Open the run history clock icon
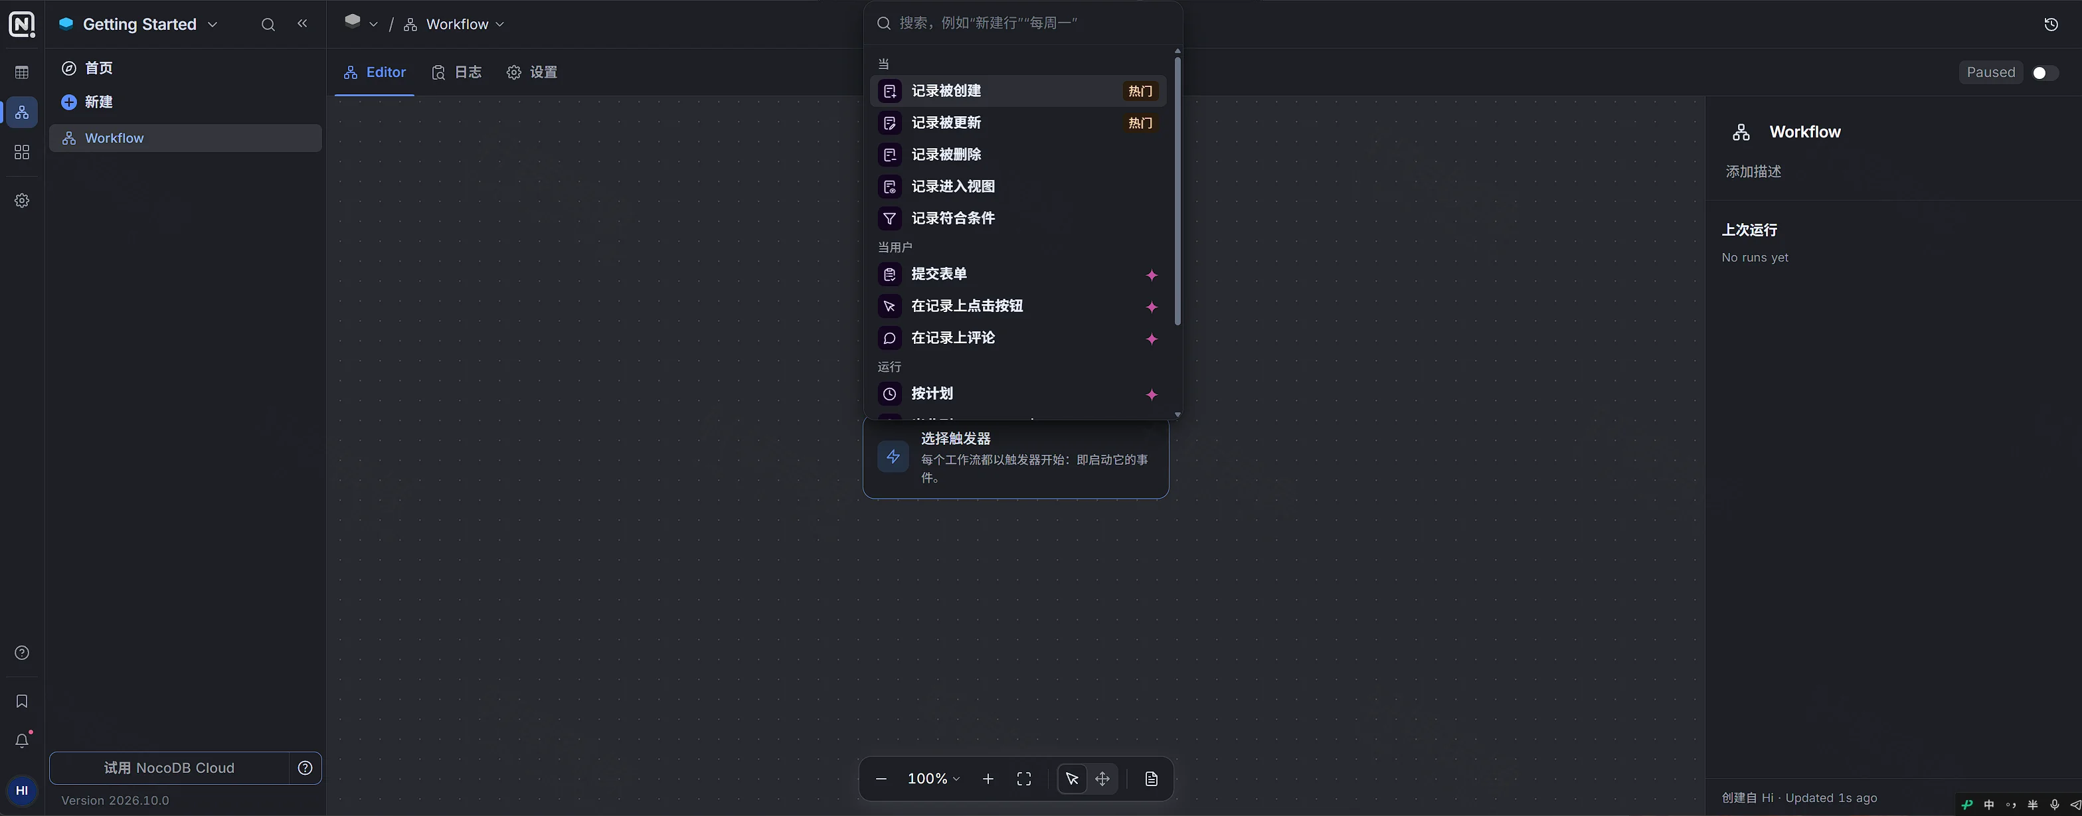Screen dimensions: 2082x816 [x=2051, y=25]
